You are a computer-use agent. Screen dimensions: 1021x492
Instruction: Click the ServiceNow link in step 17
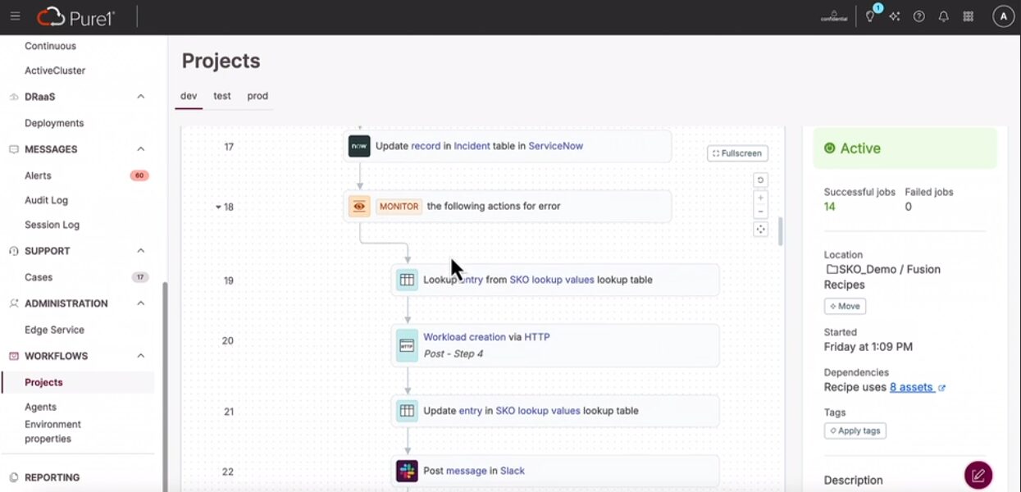pyautogui.click(x=555, y=146)
